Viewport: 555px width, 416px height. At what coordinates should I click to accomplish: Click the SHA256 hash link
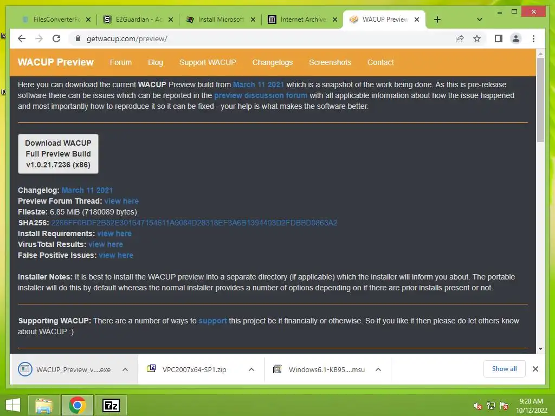click(x=194, y=223)
